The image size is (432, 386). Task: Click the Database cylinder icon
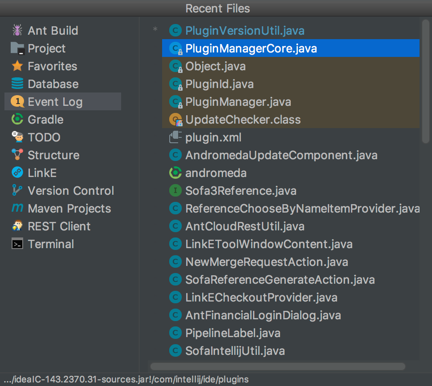click(x=17, y=84)
